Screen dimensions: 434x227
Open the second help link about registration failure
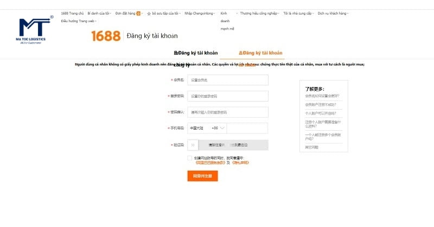321,105
